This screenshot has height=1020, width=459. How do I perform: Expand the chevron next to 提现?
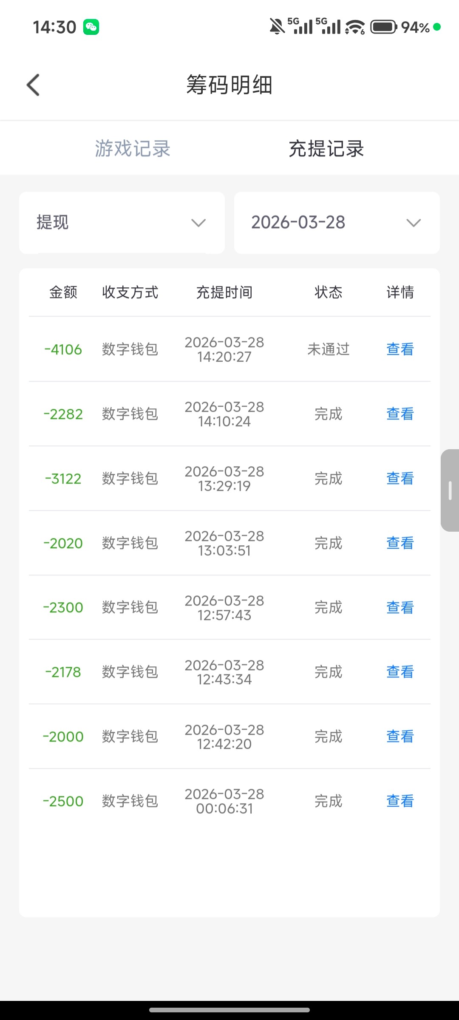(198, 223)
